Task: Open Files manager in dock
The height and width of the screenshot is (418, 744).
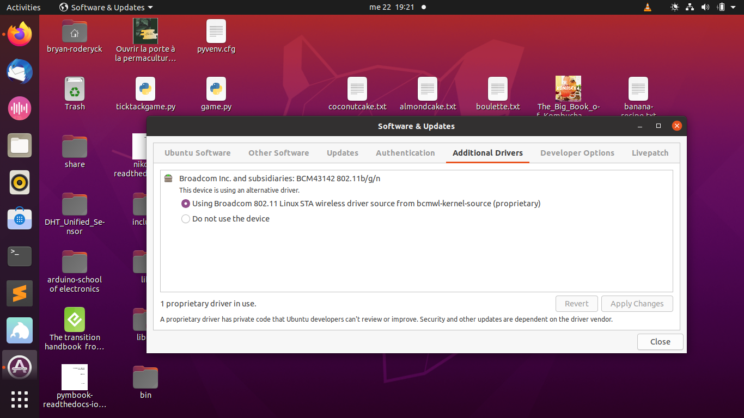Action: point(20,145)
